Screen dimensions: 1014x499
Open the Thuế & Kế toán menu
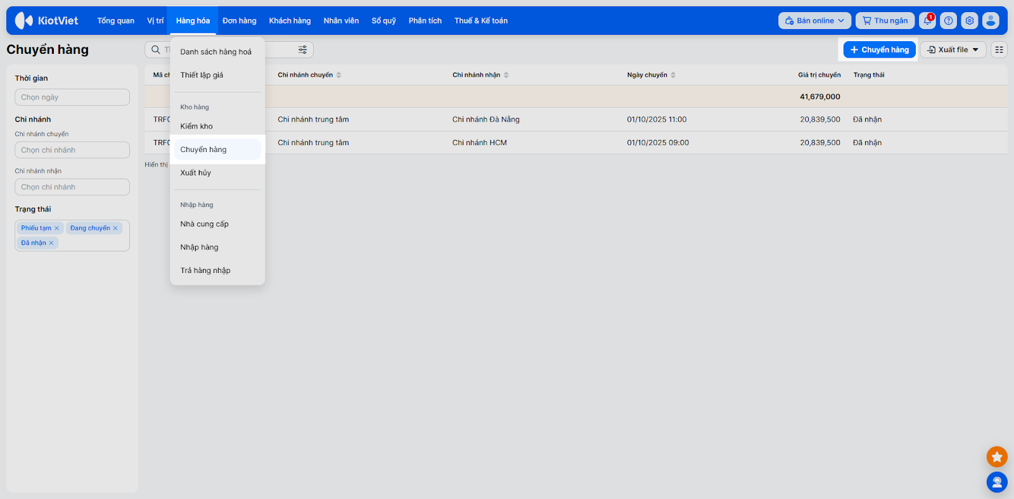tap(481, 21)
